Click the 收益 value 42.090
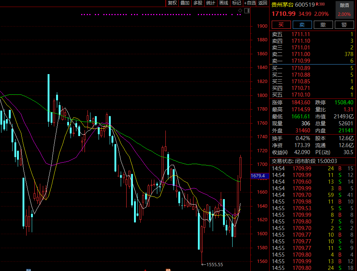Image resolution: width=357 pixels, height=271 pixels. coord(302,152)
